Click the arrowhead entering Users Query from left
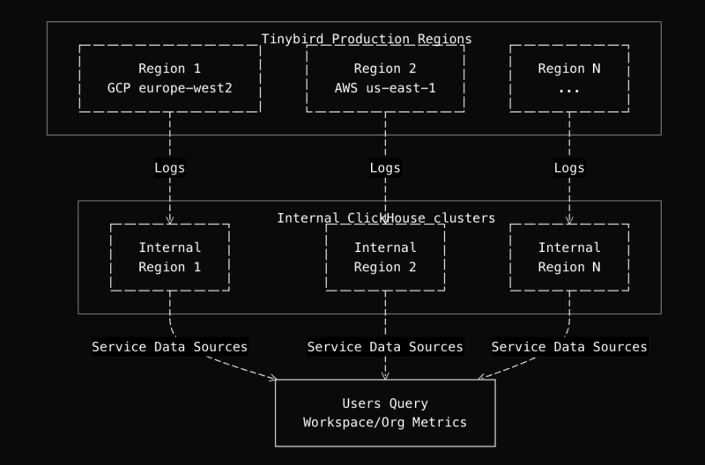The height and width of the screenshot is (465, 705). coord(272,379)
